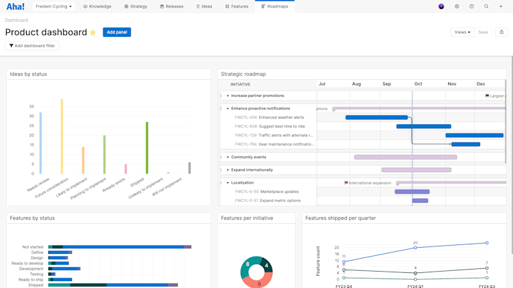Open the Roadmaps tab

(x=275, y=7)
